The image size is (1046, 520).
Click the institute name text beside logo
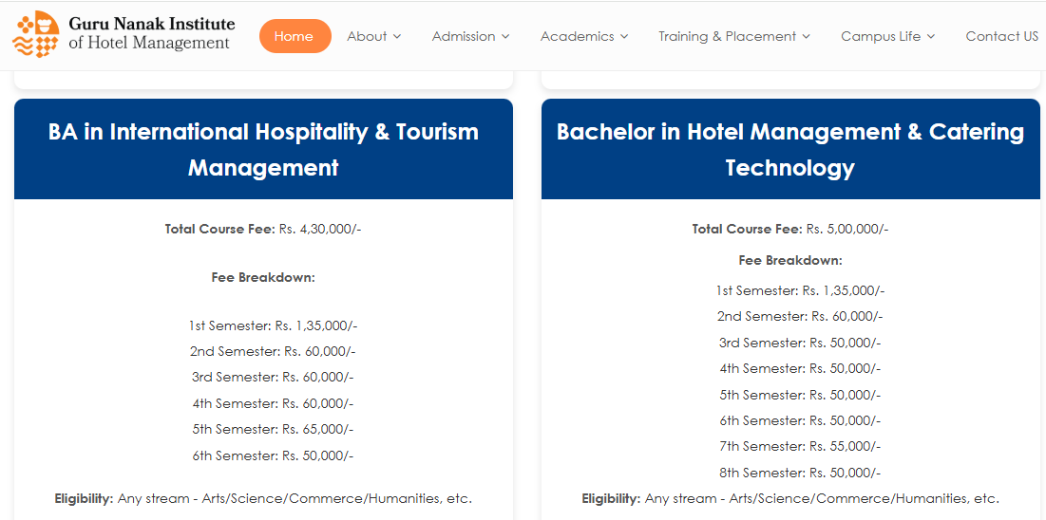[x=151, y=33]
